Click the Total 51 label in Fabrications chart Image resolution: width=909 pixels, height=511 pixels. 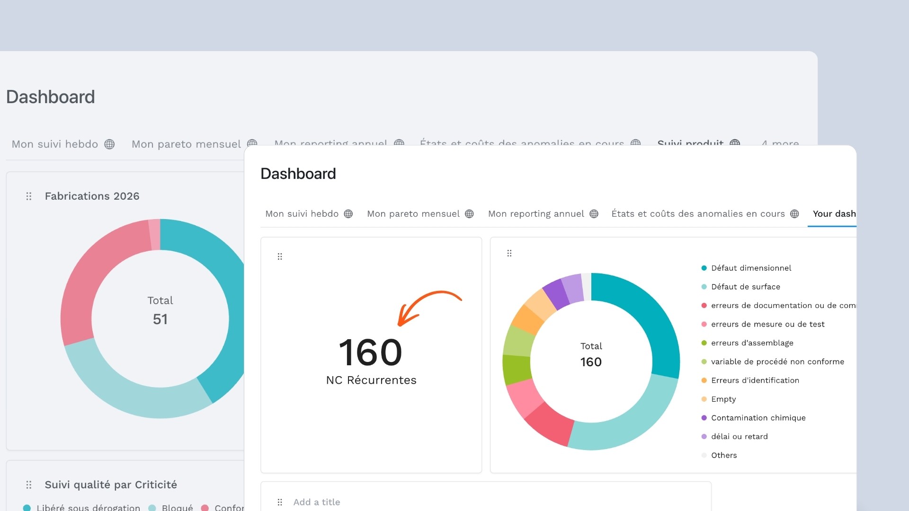(160, 310)
